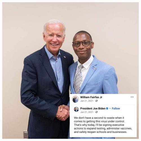Click the campaign pin on the light blue lapel
Image resolution: width=141 pixels, height=141 pixels.
pos(94,67)
